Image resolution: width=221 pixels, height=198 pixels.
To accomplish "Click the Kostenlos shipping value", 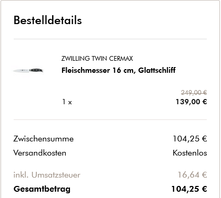I will tap(190, 153).
